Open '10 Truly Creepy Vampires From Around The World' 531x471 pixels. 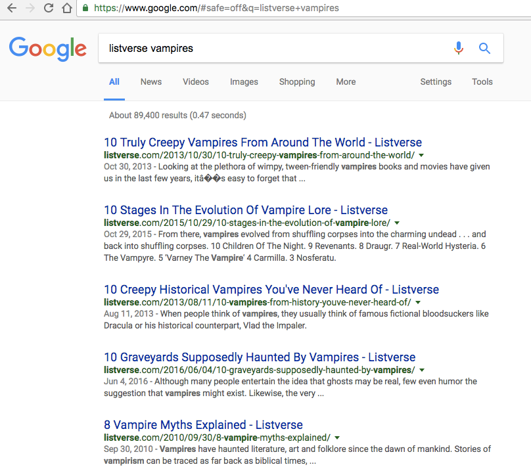click(263, 142)
